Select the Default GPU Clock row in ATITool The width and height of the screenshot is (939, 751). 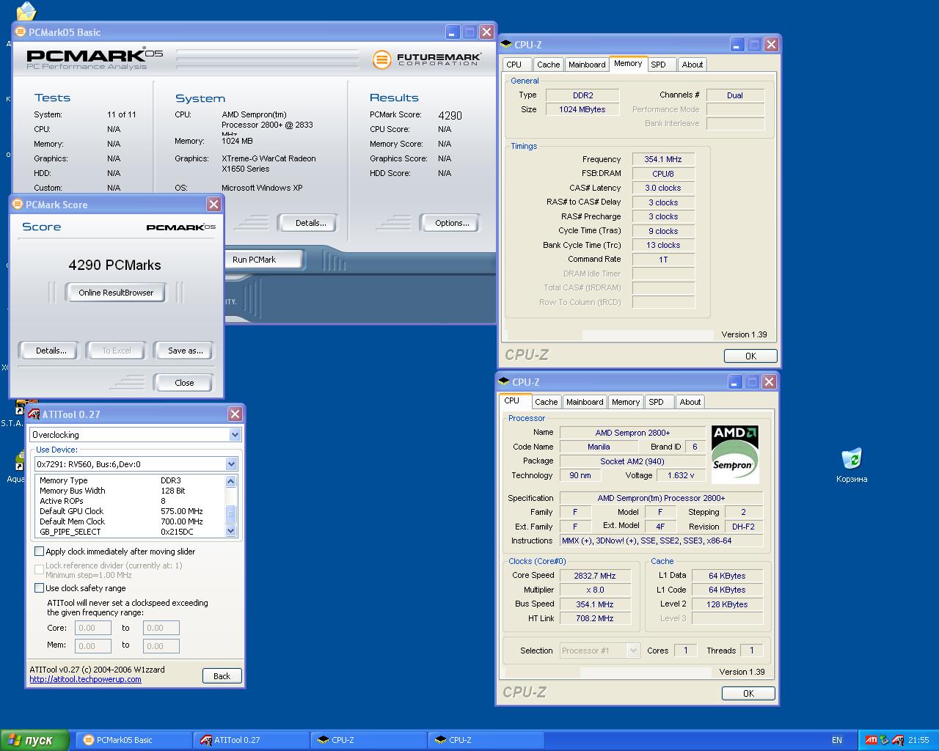click(x=130, y=511)
